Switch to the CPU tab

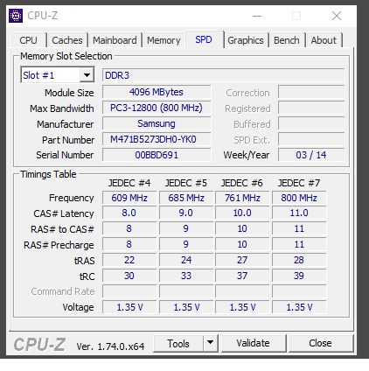tap(29, 40)
